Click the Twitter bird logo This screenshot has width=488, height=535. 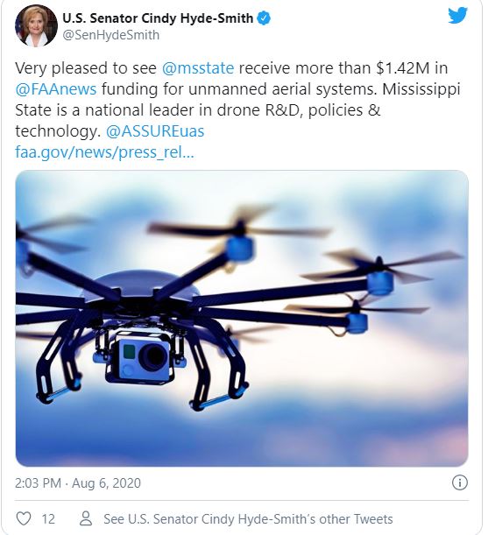coord(457,16)
